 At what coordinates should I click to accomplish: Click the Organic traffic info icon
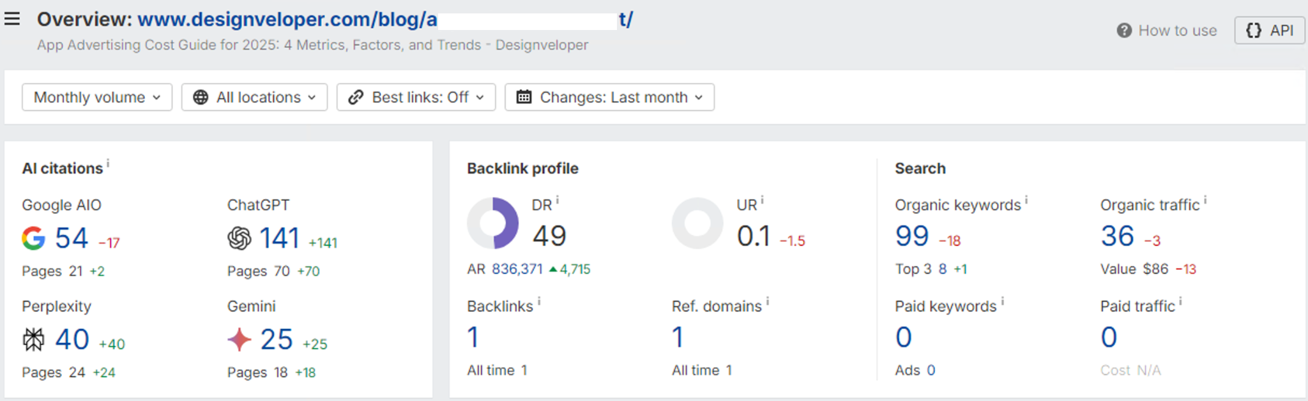pyautogui.click(x=1205, y=200)
